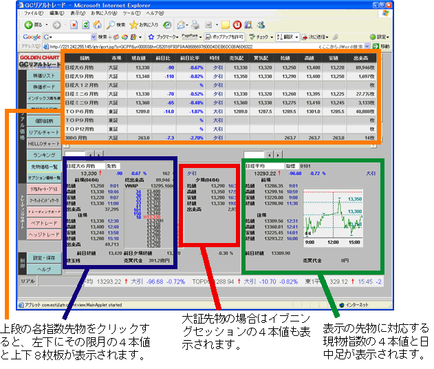Open the Back button history dropdown arrow
Image resolution: width=434 pixels, height=369 pixels.
[47, 25]
